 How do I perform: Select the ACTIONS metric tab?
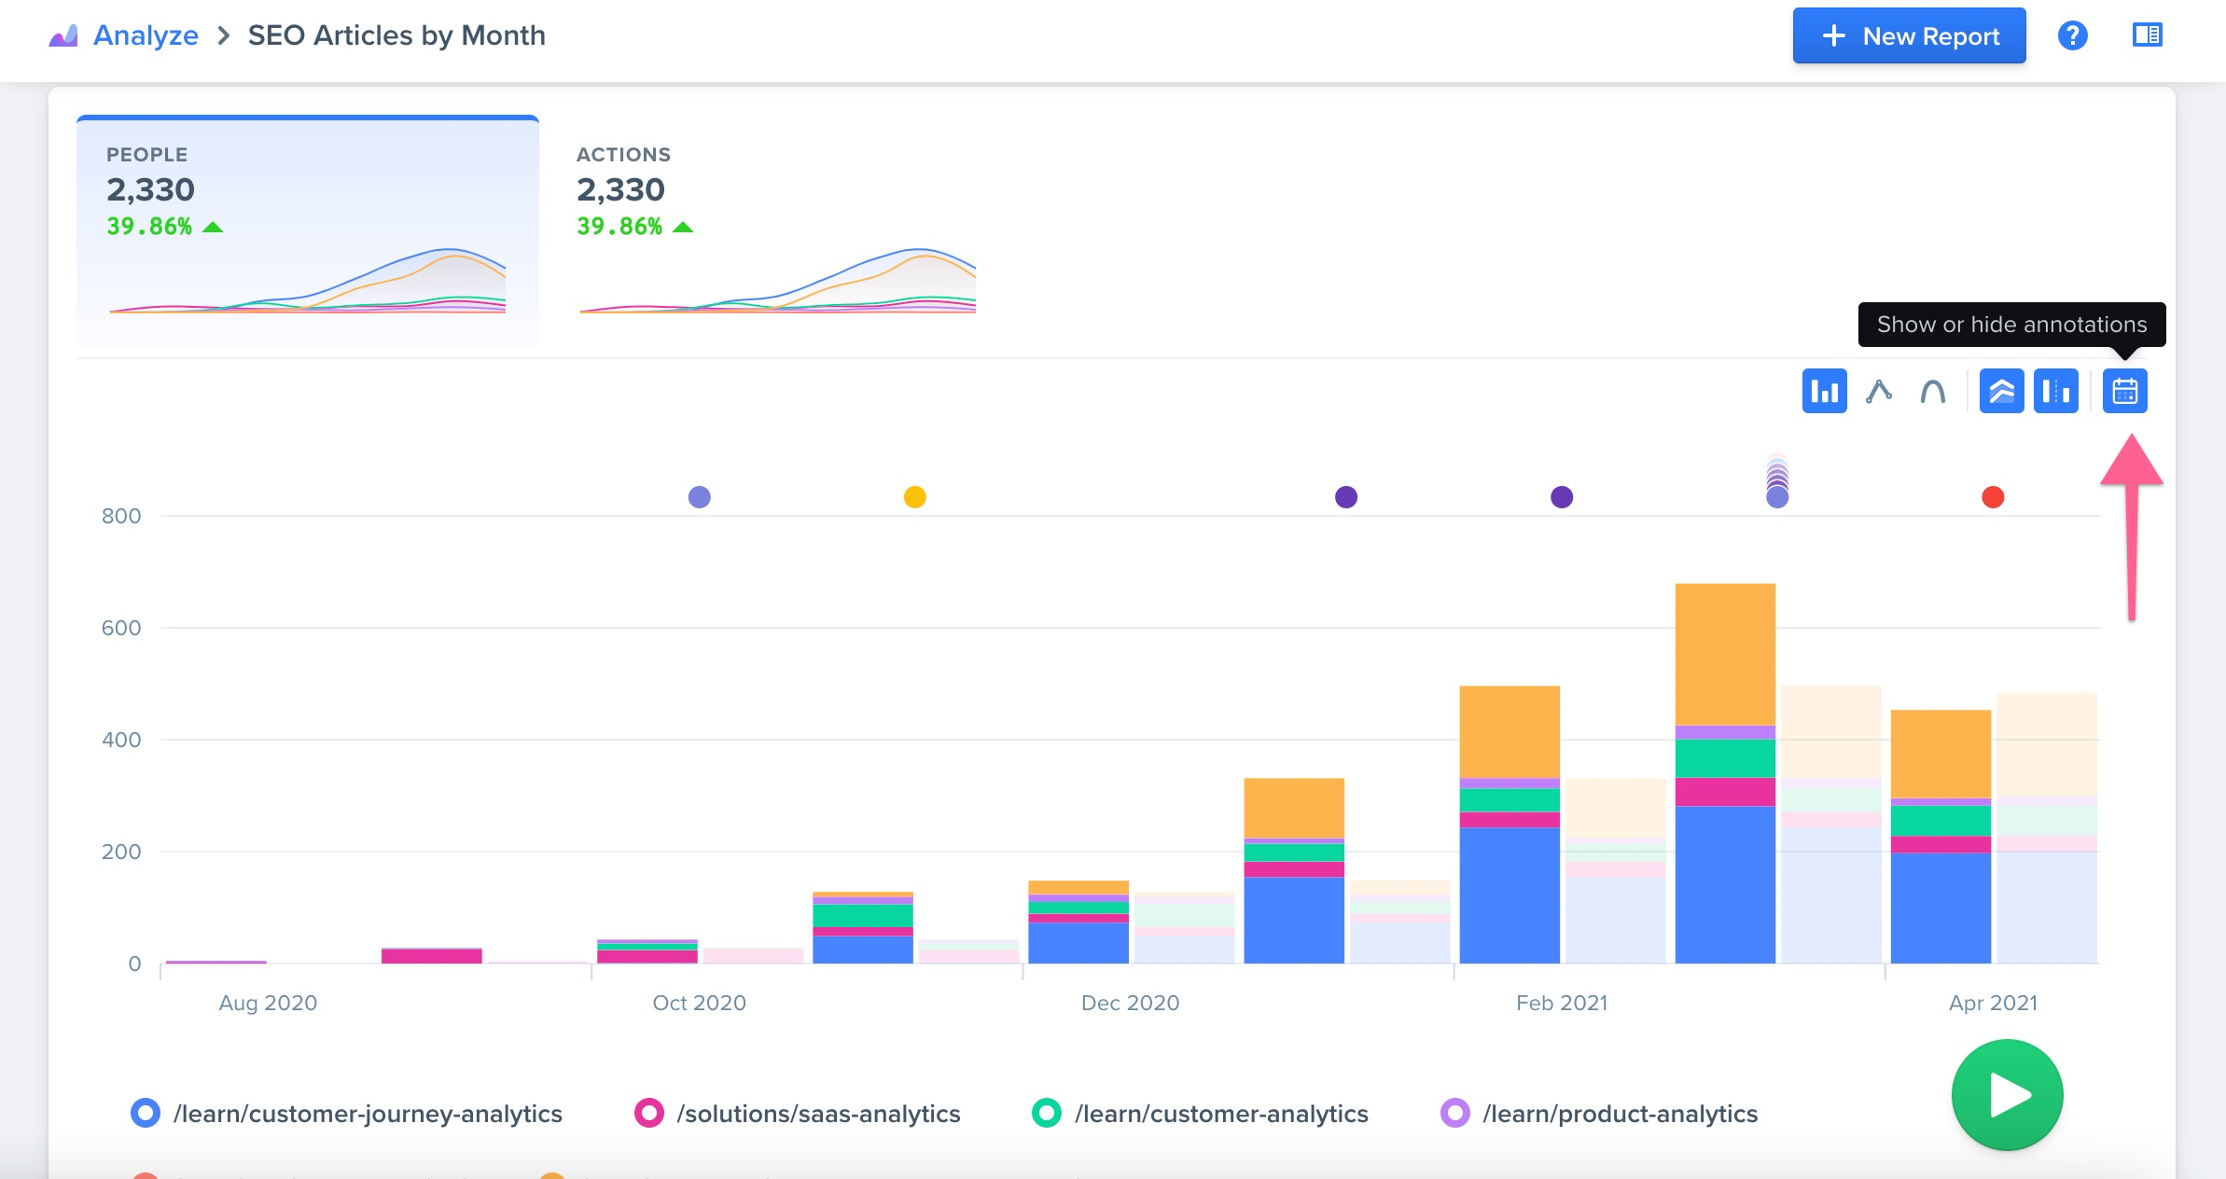click(774, 231)
